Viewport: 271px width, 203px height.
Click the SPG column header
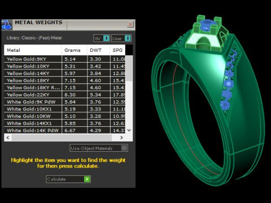(117, 50)
